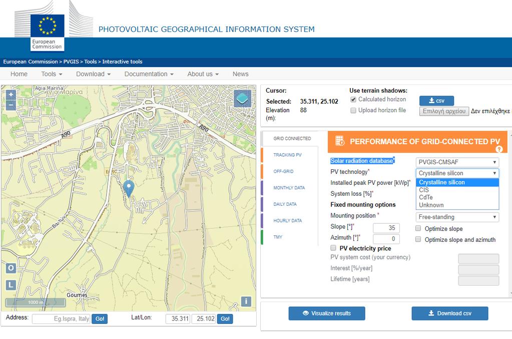The height and width of the screenshot is (339, 512).
Task: Check Optimize slope and azimuth
Action: [418, 239]
